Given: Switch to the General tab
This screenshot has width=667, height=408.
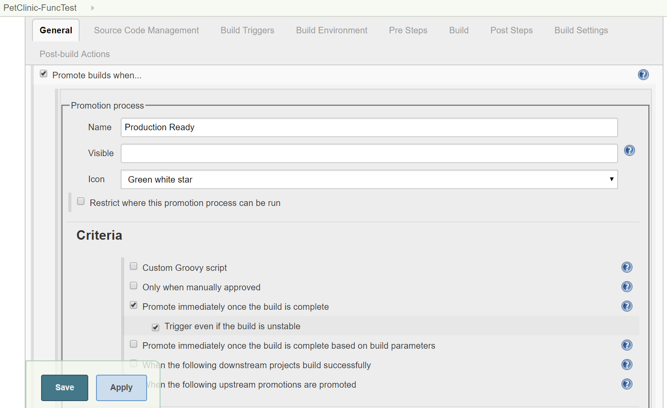Looking at the screenshot, I should 56,30.
